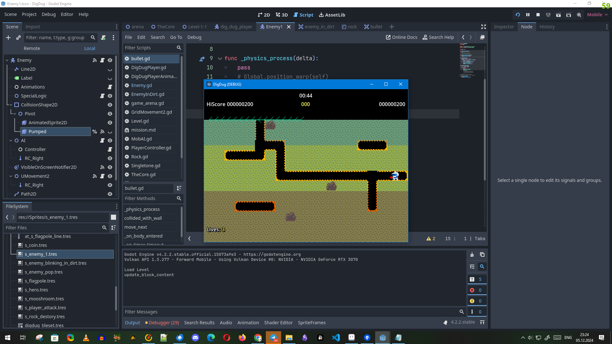Screen dimensions: 612x344
Task: Open the Project menu
Action: [29, 14]
